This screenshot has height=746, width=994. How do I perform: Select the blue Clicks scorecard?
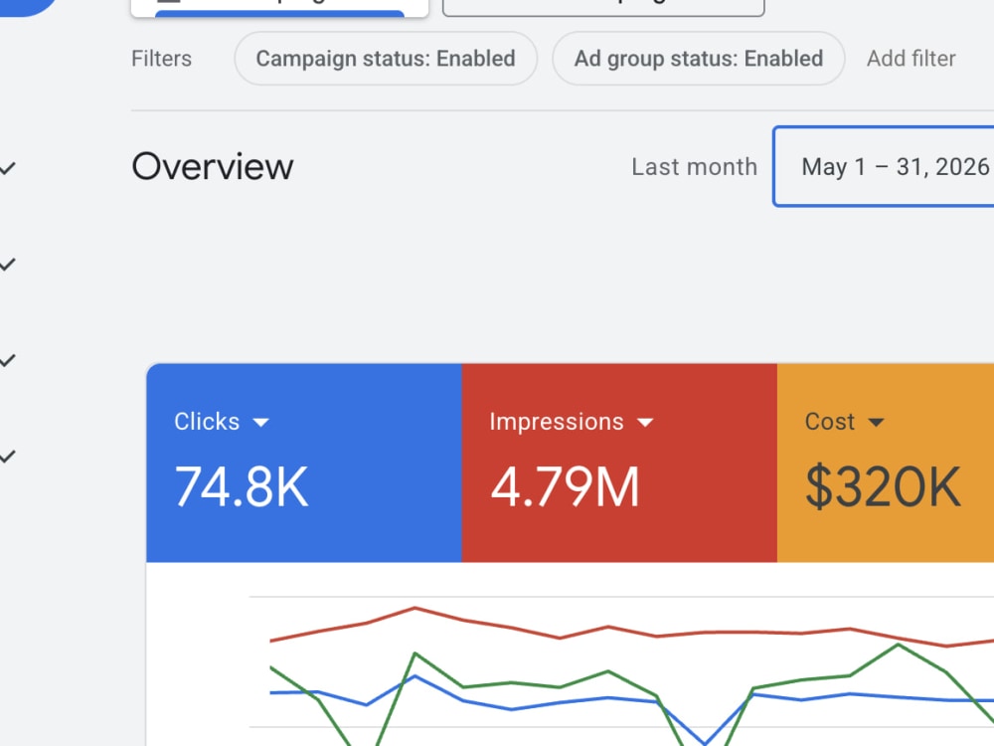point(304,463)
